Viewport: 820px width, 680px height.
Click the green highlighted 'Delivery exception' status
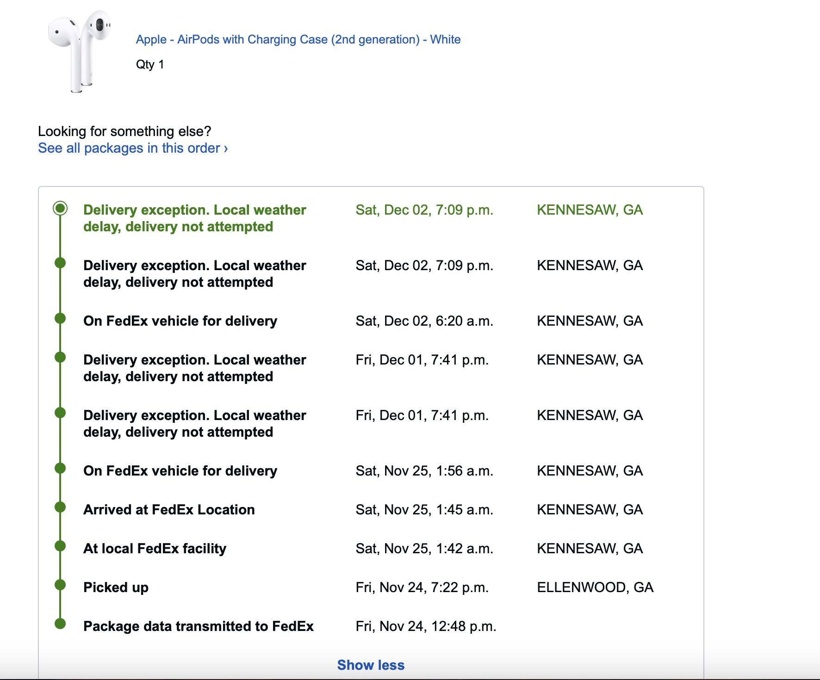pos(194,218)
